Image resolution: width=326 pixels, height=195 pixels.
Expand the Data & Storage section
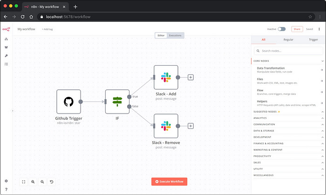[289, 131]
